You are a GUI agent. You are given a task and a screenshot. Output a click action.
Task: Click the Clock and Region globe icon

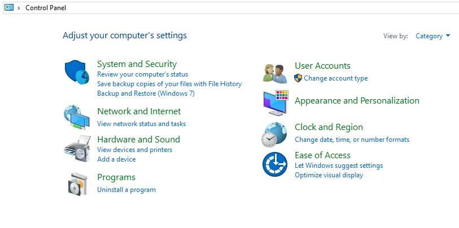(274, 135)
